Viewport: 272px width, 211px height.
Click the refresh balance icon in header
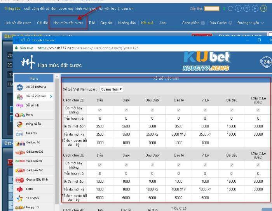pos(230,8)
